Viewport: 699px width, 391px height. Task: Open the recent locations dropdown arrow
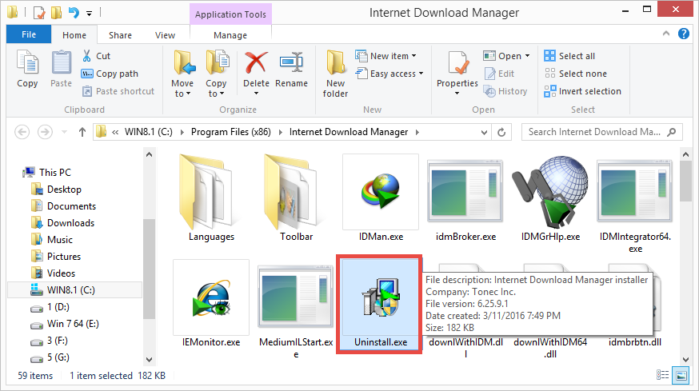pyautogui.click(x=64, y=132)
